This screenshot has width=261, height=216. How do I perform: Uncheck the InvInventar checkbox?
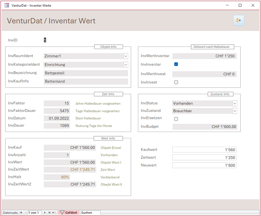(176, 64)
